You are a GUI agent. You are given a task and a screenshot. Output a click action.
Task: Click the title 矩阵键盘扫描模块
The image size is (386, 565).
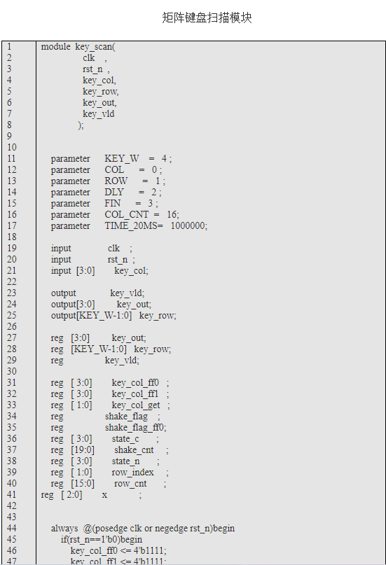click(x=207, y=18)
